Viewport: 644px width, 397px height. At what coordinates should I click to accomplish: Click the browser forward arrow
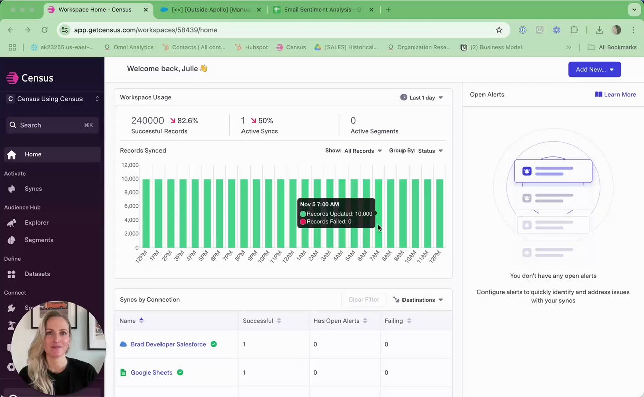(27, 30)
